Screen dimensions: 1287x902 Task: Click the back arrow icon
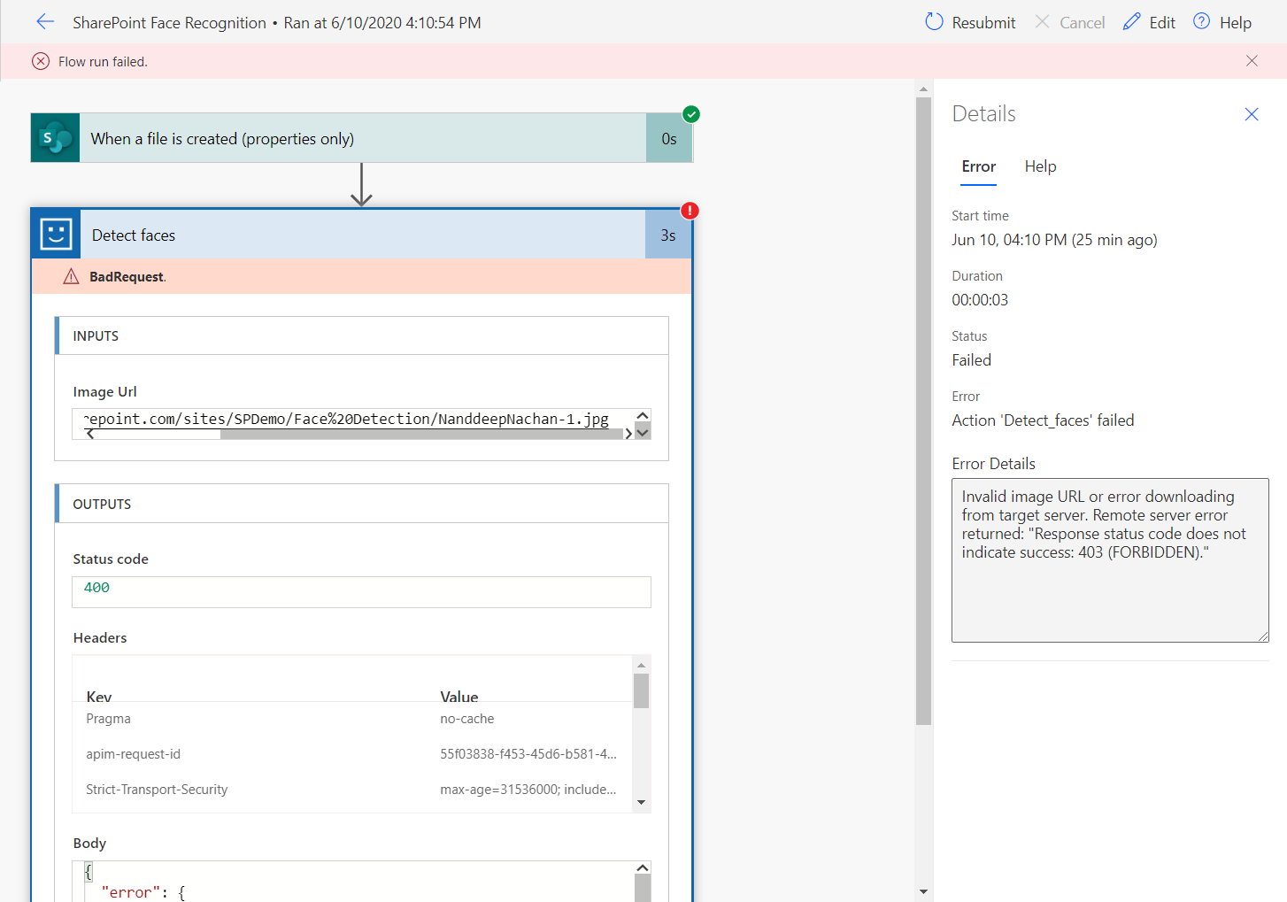[x=45, y=22]
